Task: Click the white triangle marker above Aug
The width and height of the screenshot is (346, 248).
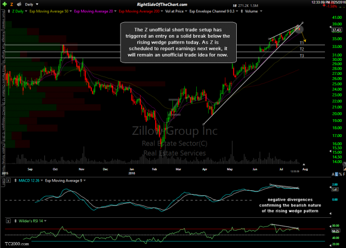Action: click(x=304, y=164)
